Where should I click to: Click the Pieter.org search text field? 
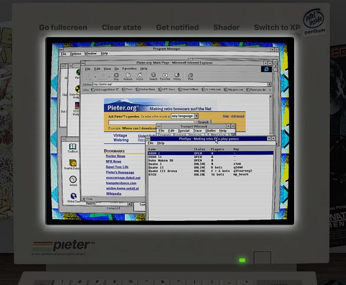point(151,122)
